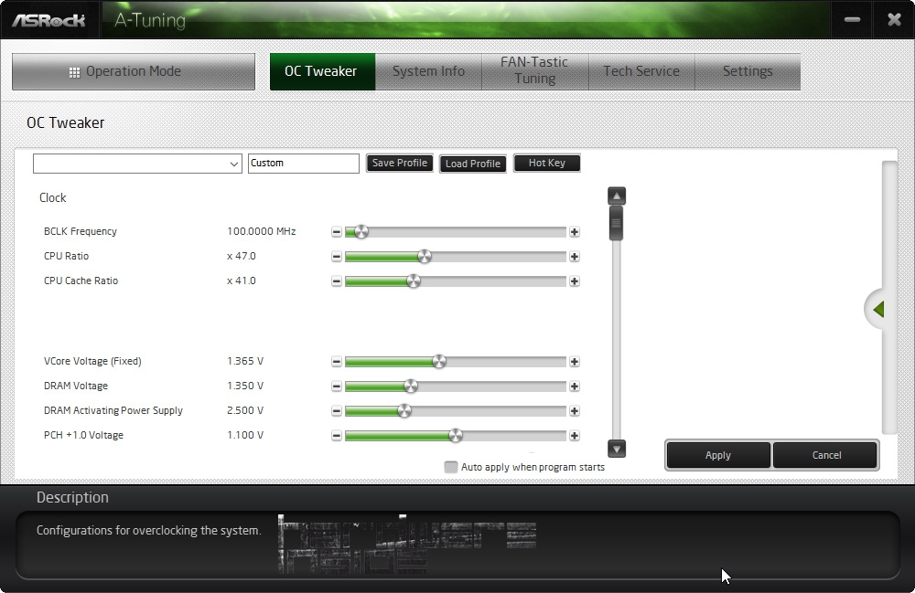Image resolution: width=915 pixels, height=593 pixels.
Task: Click the CPU Ratio slider handle
Action: 425,257
